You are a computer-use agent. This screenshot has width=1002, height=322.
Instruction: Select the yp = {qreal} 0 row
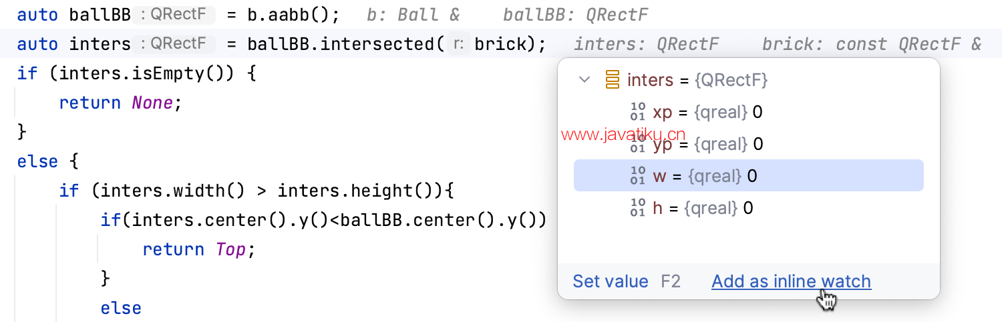748,144
